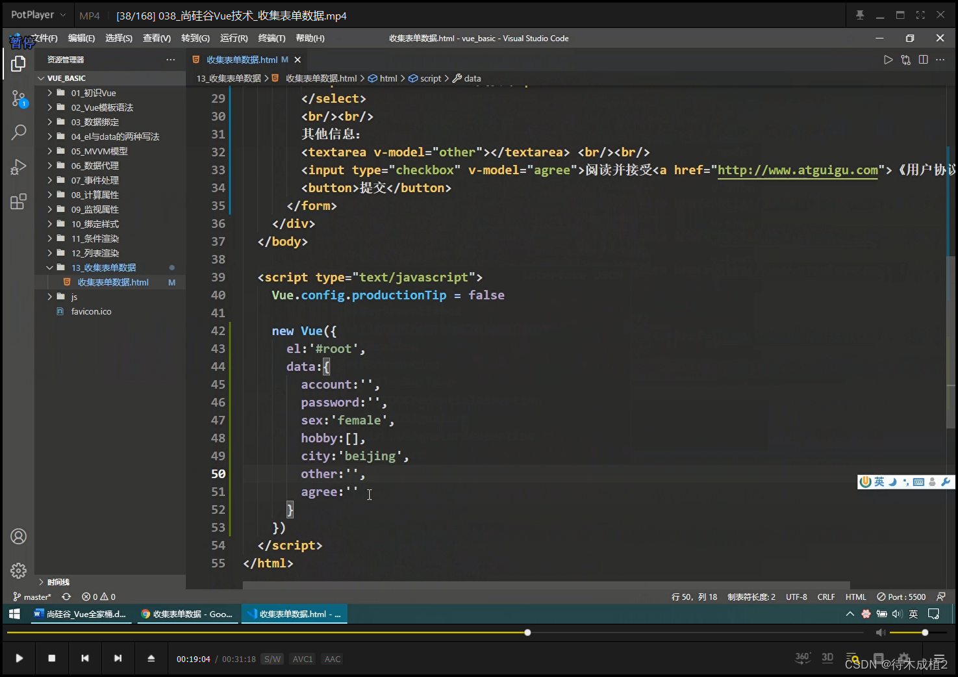Screen dimensions: 958x677
Task: Click the Port : 5500 Live Server indicator
Action: pyautogui.click(x=901, y=596)
